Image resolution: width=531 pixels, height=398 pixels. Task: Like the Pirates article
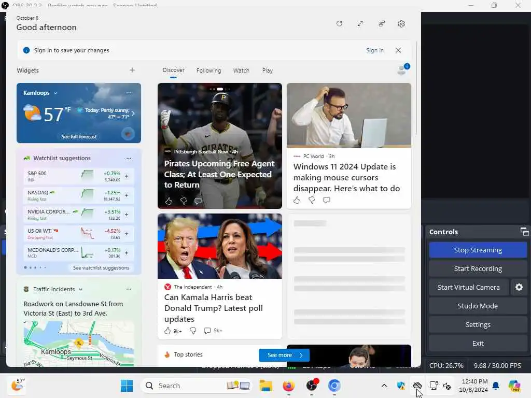coord(169,201)
